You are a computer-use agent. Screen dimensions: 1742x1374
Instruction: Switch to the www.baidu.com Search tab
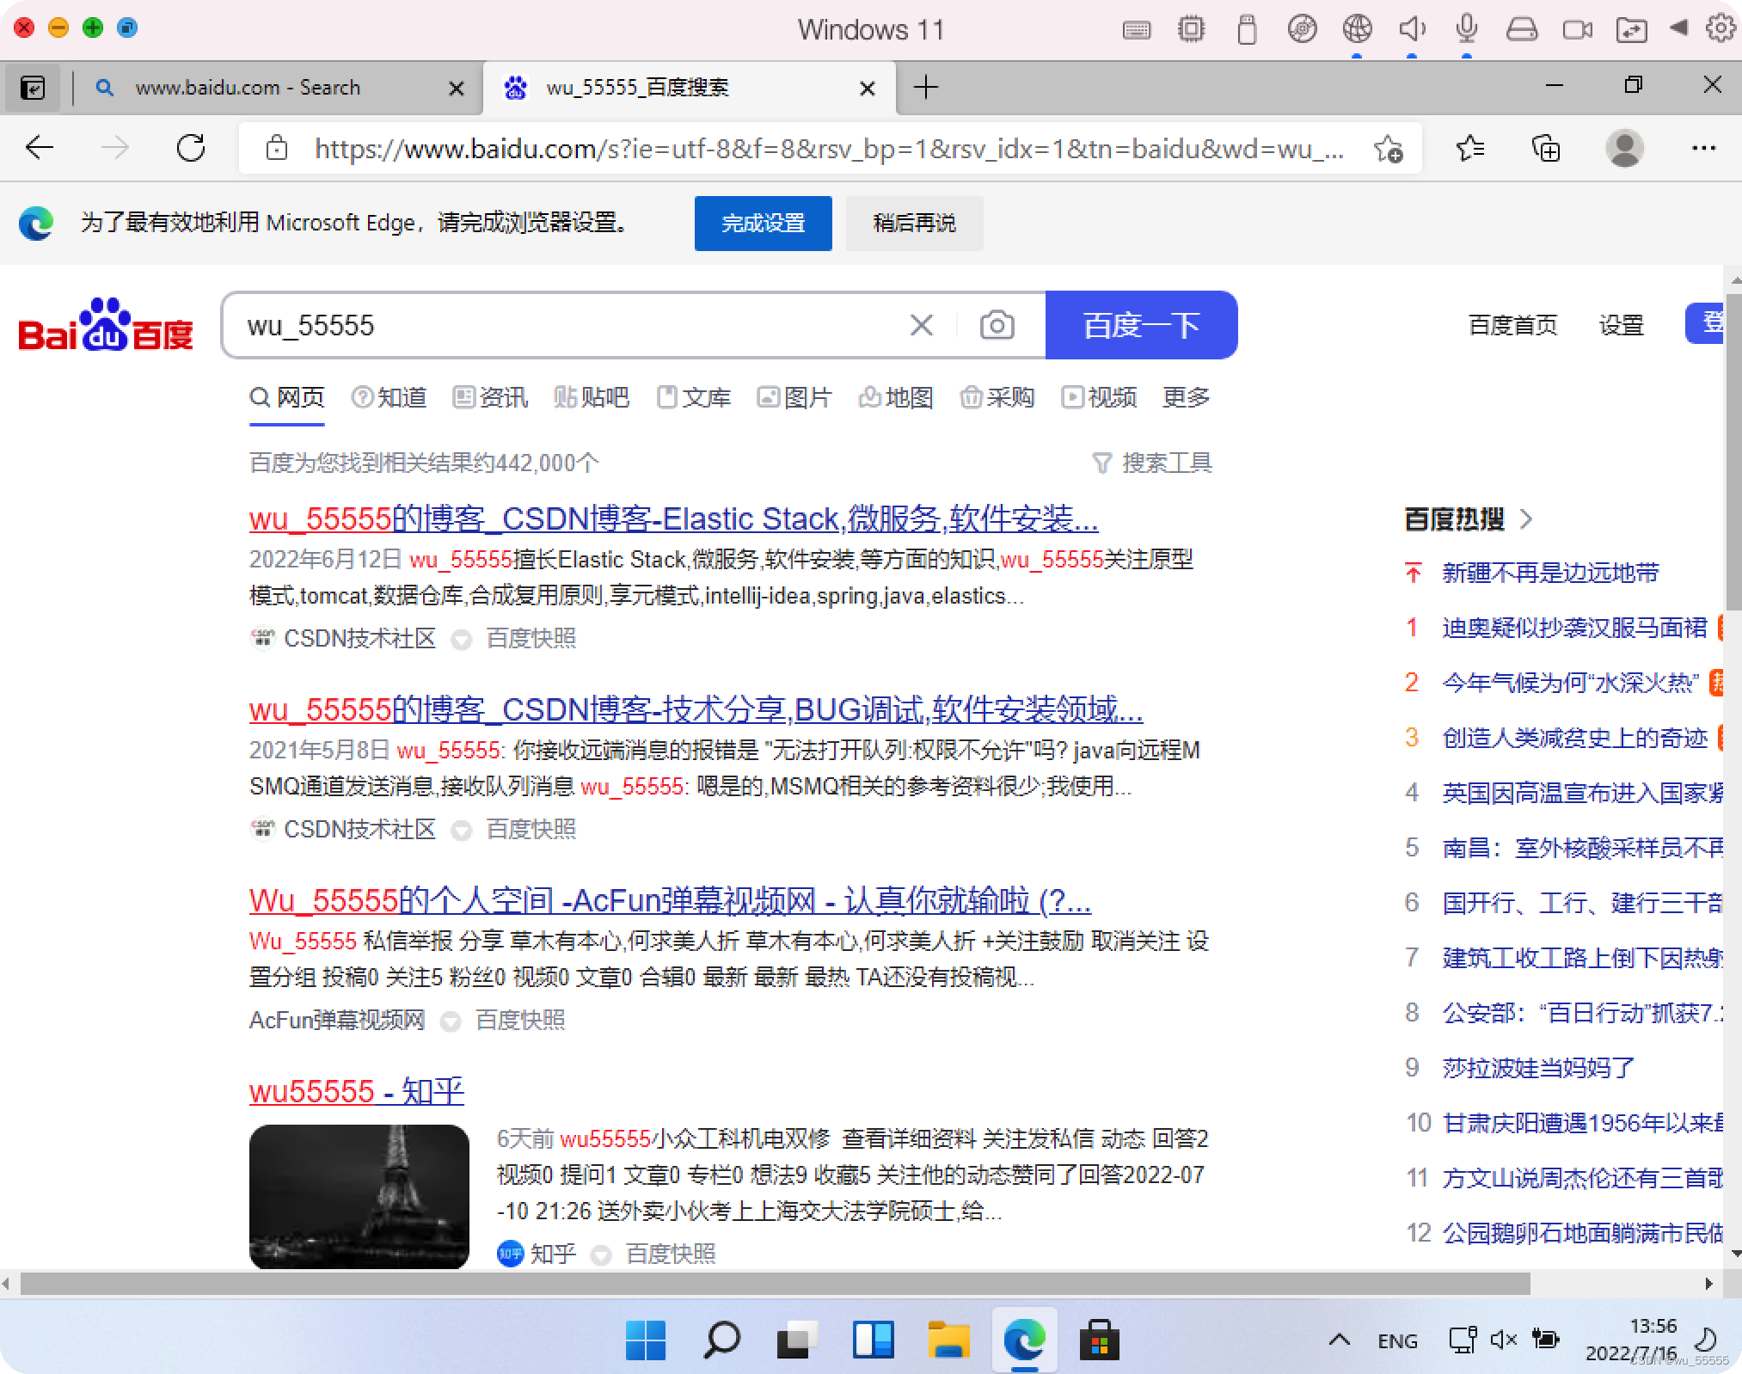(x=248, y=87)
